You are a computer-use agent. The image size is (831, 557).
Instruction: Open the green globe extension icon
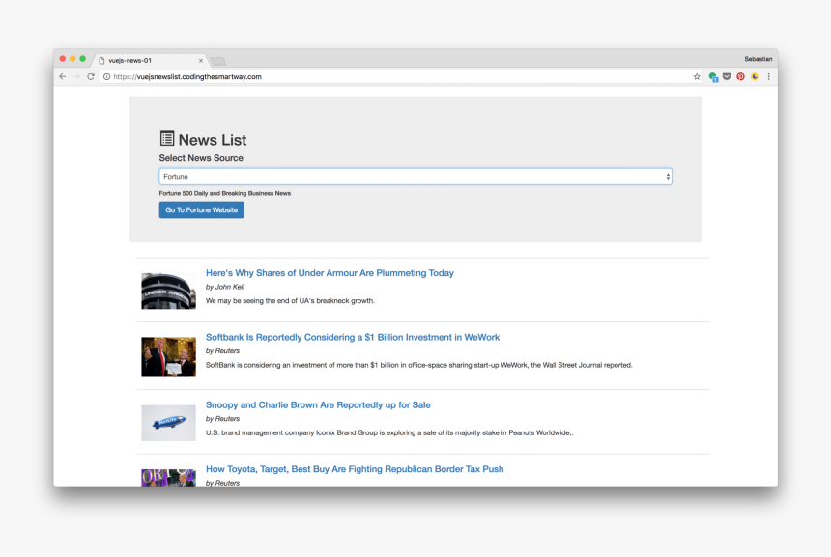(x=713, y=77)
